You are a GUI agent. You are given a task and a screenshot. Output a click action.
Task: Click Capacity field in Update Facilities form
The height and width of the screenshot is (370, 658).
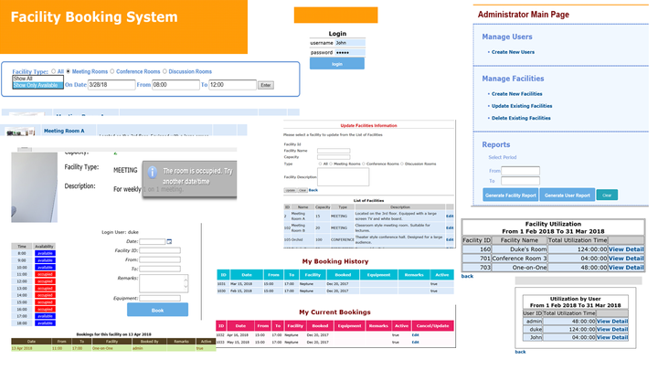(x=334, y=157)
